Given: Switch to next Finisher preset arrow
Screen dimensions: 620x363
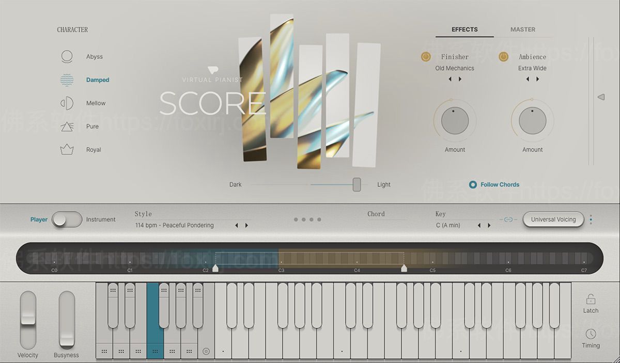Looking at the screenshot, I should [x=460, y=80].
